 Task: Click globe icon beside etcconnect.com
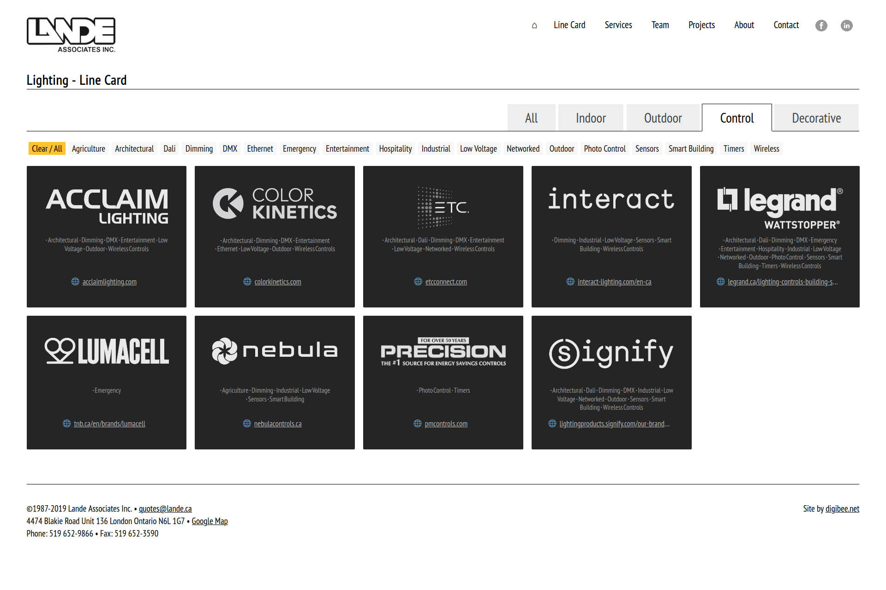[x=419, y=282]
